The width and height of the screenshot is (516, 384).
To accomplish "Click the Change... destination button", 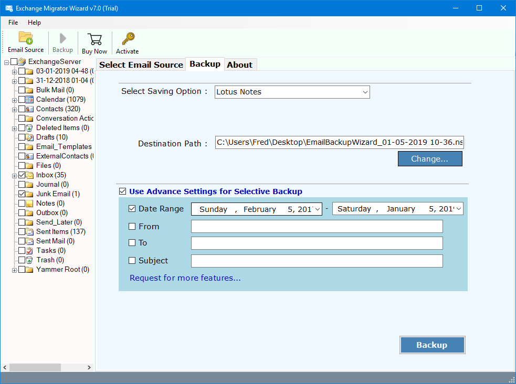I will (430, 159).
